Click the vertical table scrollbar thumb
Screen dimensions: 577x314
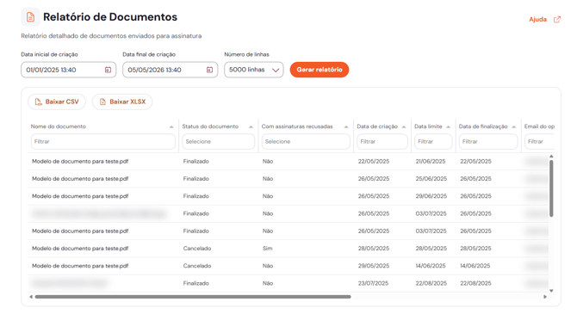tap(551, 188)
